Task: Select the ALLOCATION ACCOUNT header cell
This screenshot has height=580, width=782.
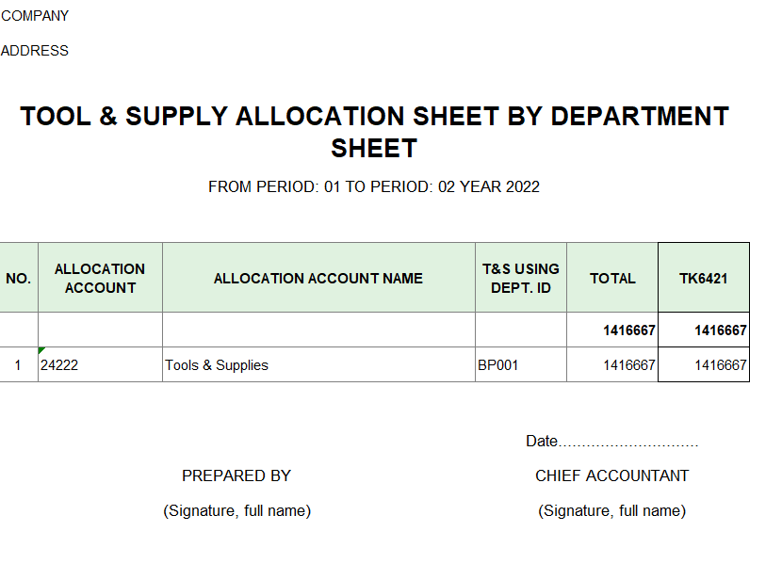Action: 100,278
